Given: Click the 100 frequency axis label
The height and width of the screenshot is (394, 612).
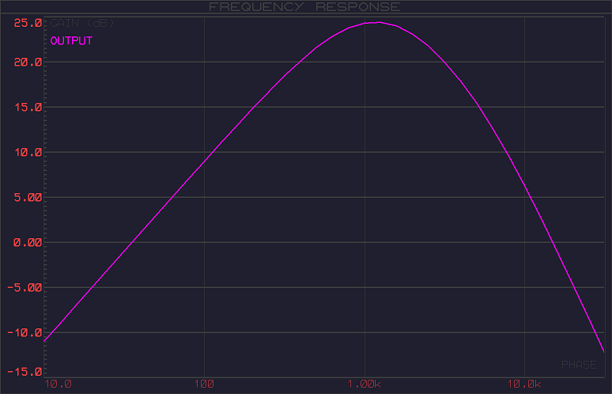Looking at the screenshot, I should [205, 384].
